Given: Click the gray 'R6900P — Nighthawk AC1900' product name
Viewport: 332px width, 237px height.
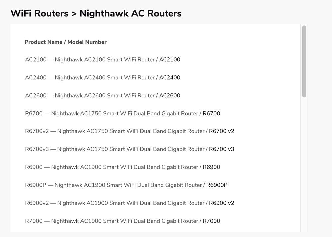Looking at the screenshot, I should (x=113, y=185).
